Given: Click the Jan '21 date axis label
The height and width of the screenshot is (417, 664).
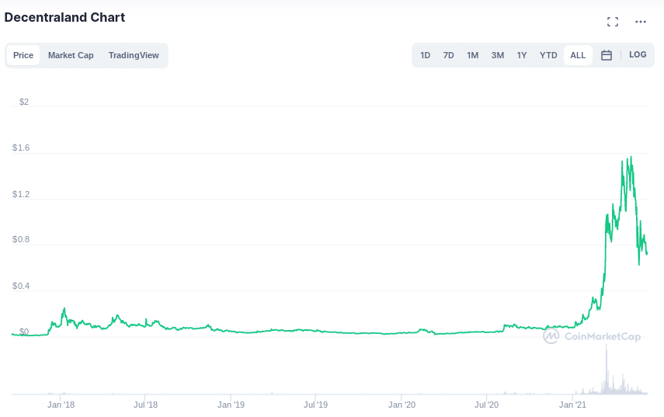Looking at the screenshot, I should (x=572, y=405).
